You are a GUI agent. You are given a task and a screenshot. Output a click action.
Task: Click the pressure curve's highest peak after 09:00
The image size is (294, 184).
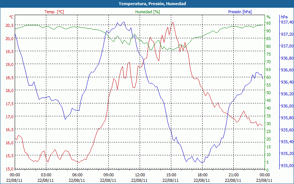point(123,22)
